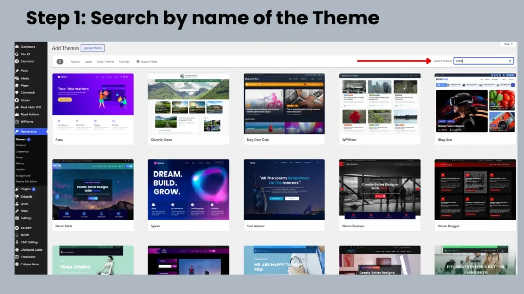Click the Plugins plug icon
Screen dimensions: 524x294
[x=17, y=189]
